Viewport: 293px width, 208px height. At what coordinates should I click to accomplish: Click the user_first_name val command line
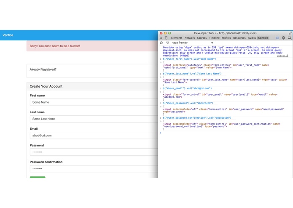[189, 59]
